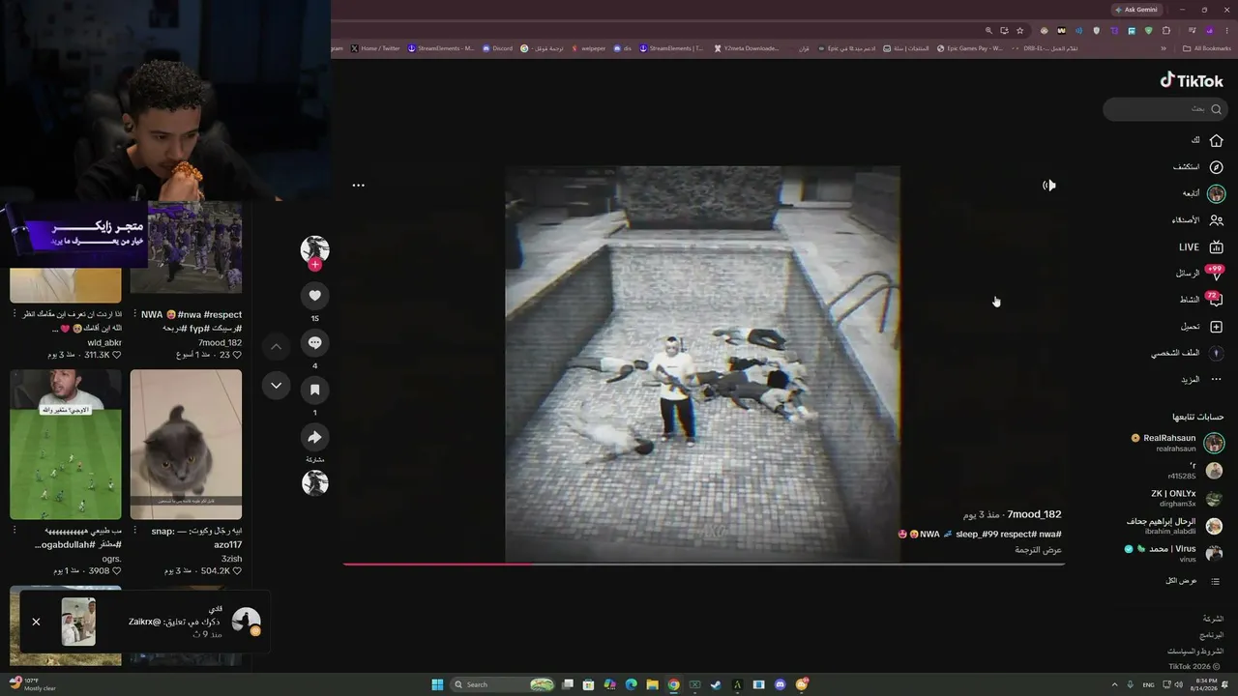
Task: Open the RealRahsaun followed account
Action: coord(1178,443)
